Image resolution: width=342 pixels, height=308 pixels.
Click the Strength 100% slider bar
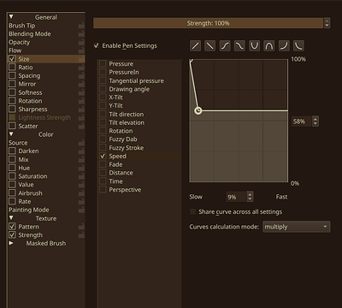coord(208,23)
